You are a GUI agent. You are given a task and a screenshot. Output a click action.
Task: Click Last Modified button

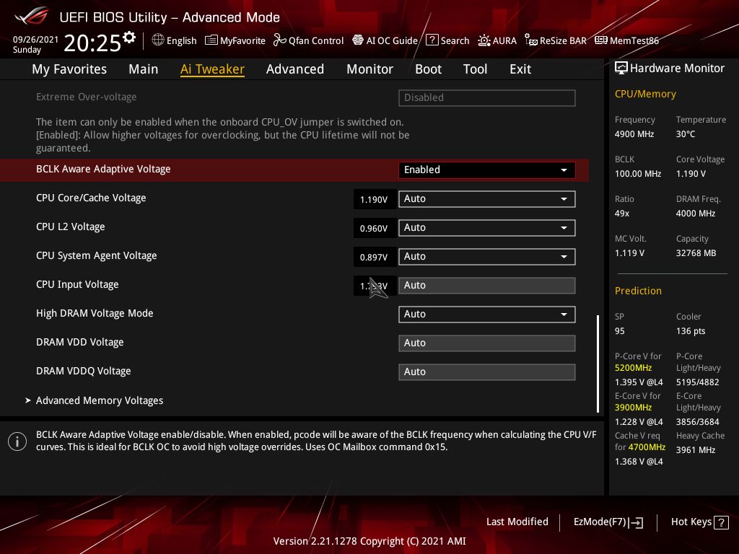(x=517, y=522)
